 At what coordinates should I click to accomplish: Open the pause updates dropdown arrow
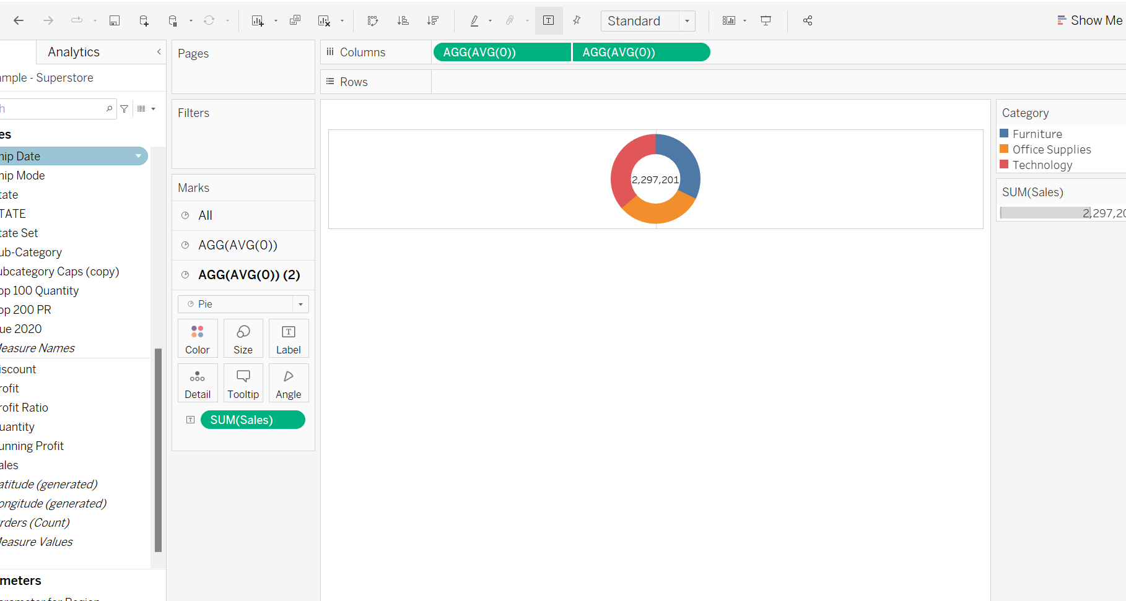click(x=191, y=20)
